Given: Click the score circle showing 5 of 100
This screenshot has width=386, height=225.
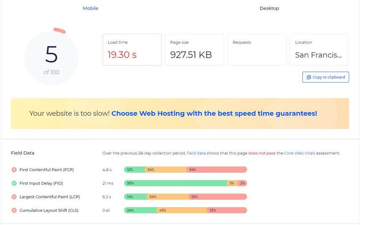Looking at the screenshot, I should tap(52, 58).
